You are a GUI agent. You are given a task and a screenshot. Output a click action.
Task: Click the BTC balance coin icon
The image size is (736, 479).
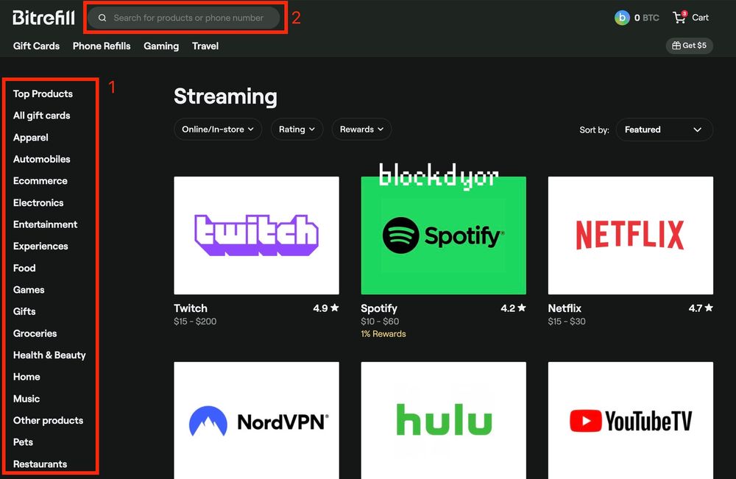[x=622, y=18]
